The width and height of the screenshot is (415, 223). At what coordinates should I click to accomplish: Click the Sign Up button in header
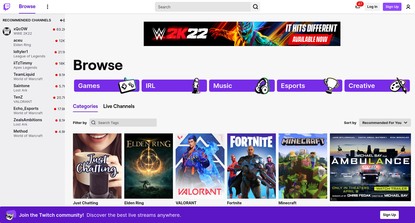point(392,7)
